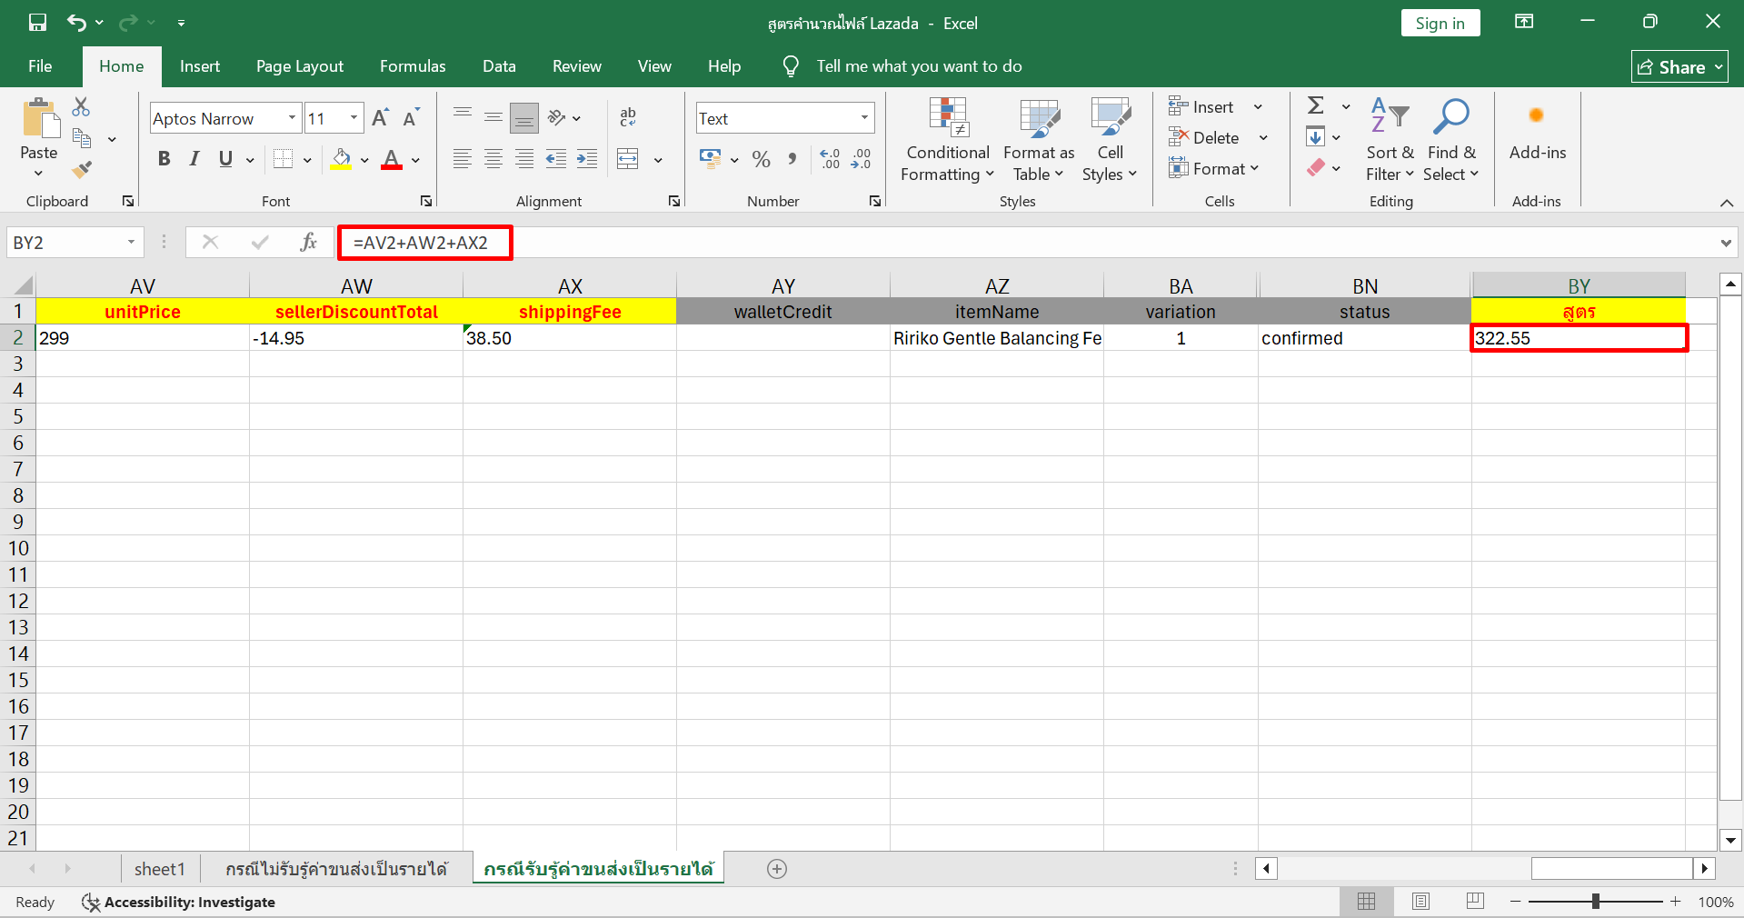Image resolution: width=1744 pixels, height=918 pixels.
Task: Switch to the sheet1 worksheet tab
Action: coord(159,869)
